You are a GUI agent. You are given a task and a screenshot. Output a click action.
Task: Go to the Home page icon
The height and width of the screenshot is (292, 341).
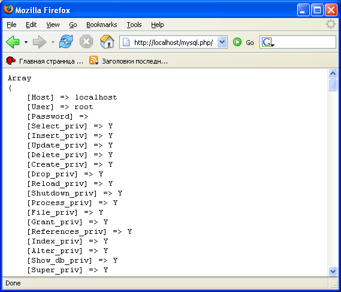pyautogui.click(x=107, y=41)
